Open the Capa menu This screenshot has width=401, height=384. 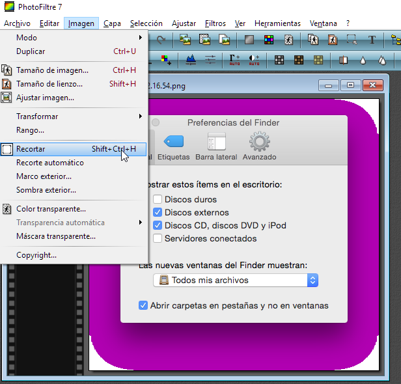pyautogui.click(x=112, y=23)
